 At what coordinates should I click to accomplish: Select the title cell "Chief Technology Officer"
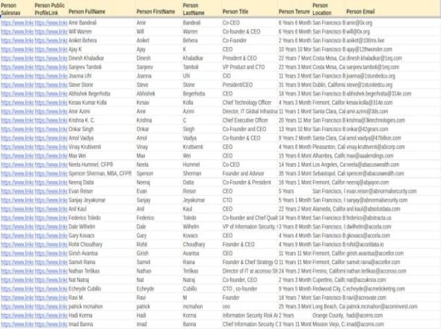(x=247, y=102)
